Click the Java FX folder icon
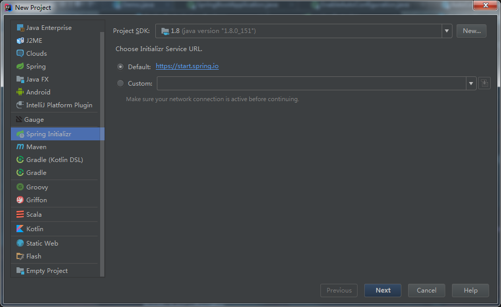 [x=20, y=79]
